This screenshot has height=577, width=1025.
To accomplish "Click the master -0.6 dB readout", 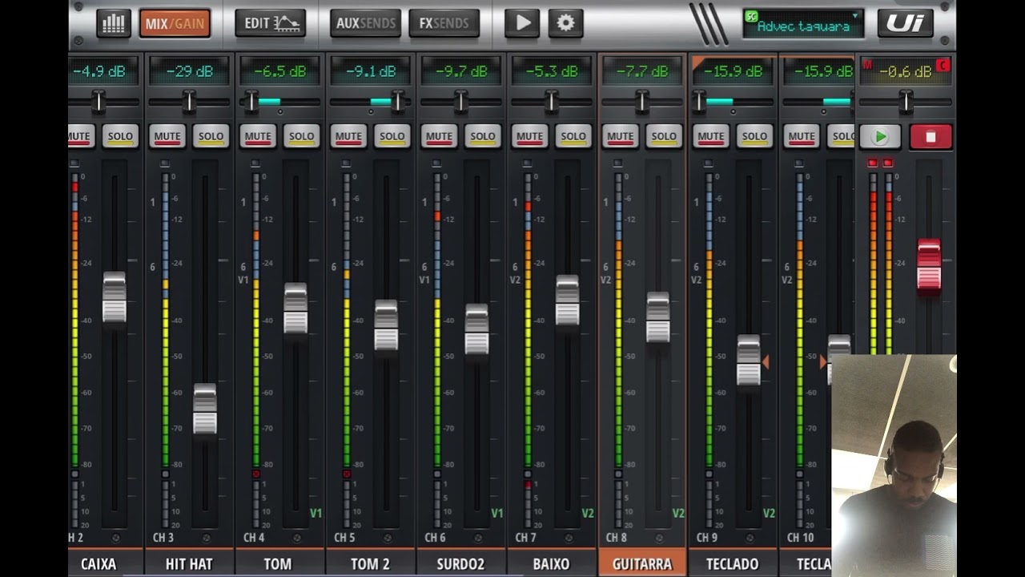I will point(906,71).
